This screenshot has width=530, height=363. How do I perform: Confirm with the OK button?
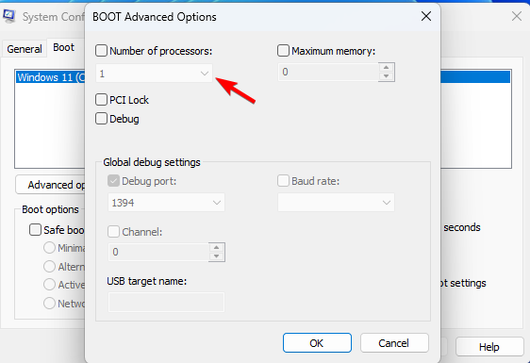[x=317, y=343]
